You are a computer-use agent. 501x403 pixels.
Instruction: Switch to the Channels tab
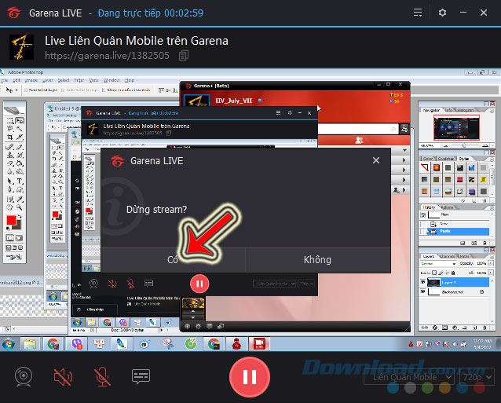coord(447,256)
